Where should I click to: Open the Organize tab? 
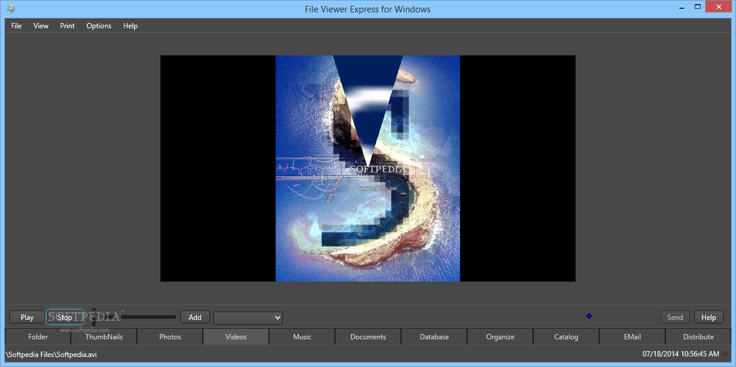tap(501, 337)
